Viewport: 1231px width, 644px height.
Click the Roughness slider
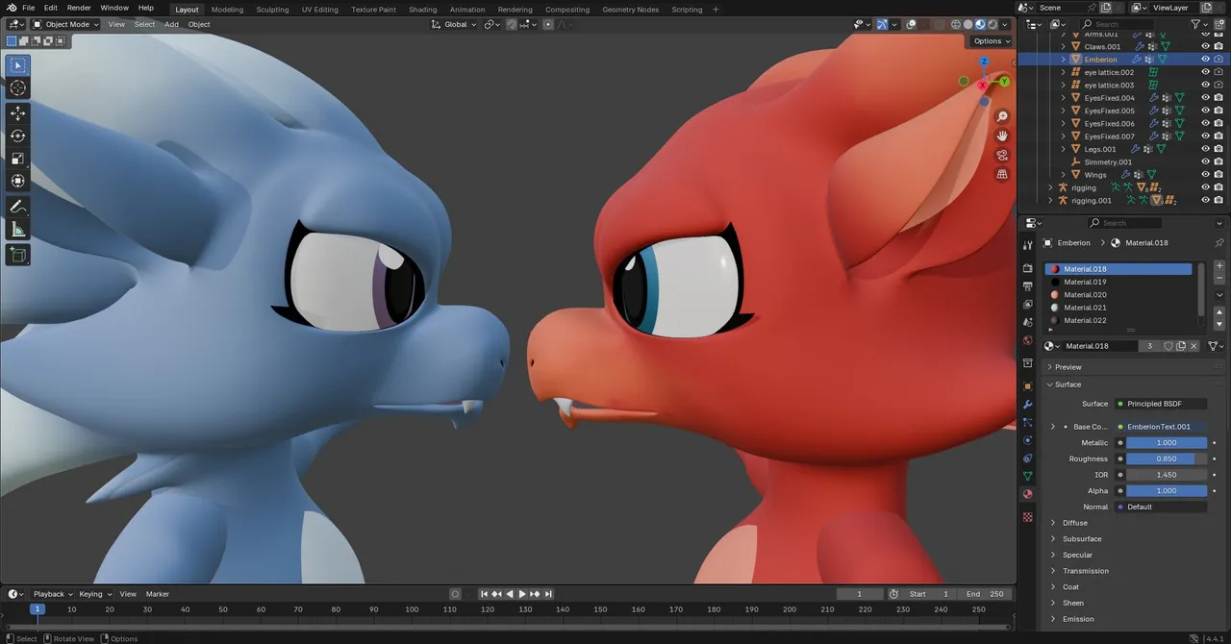coord(1167,458)
